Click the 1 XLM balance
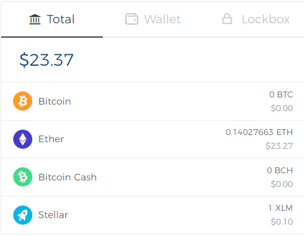Image resolution: width=304 pixels, height=236 pixels. click(x=281, y=208)
